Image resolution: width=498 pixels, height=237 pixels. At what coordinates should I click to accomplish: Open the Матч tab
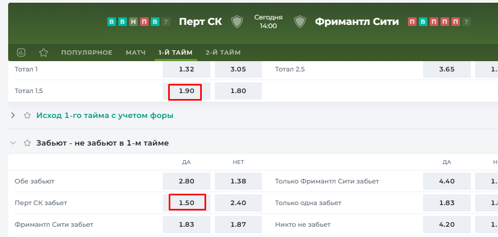tap(136, 52)
